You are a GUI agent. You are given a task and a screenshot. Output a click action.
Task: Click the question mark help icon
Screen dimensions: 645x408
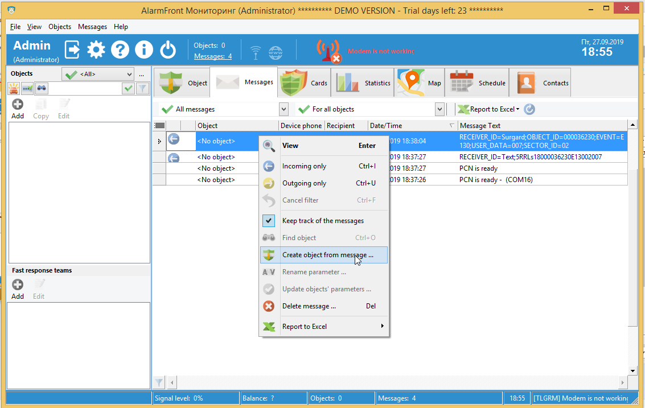[x=120, y=50]
